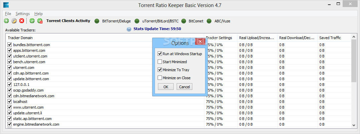
Task: Uncheck the apps.bittorrent.com tracker
Action: click(x=10, y=50)
